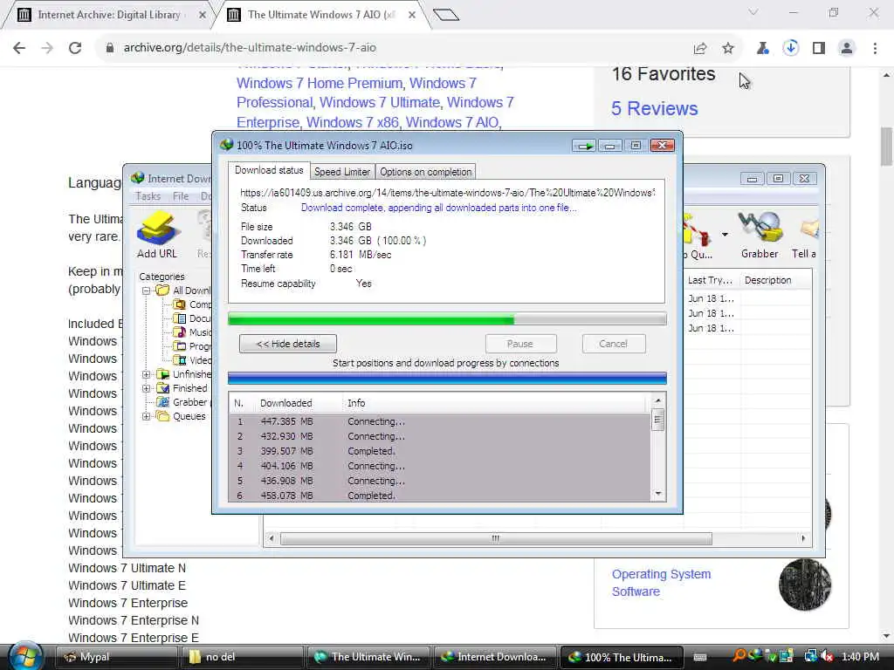Switch to the Download status tab
894x670 pixels.
[269, 170]
